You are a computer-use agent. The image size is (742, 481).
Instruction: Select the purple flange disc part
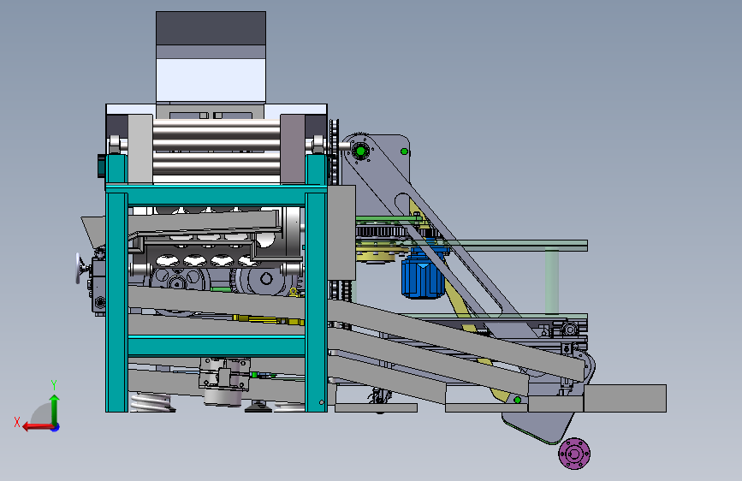click(574, 454)
